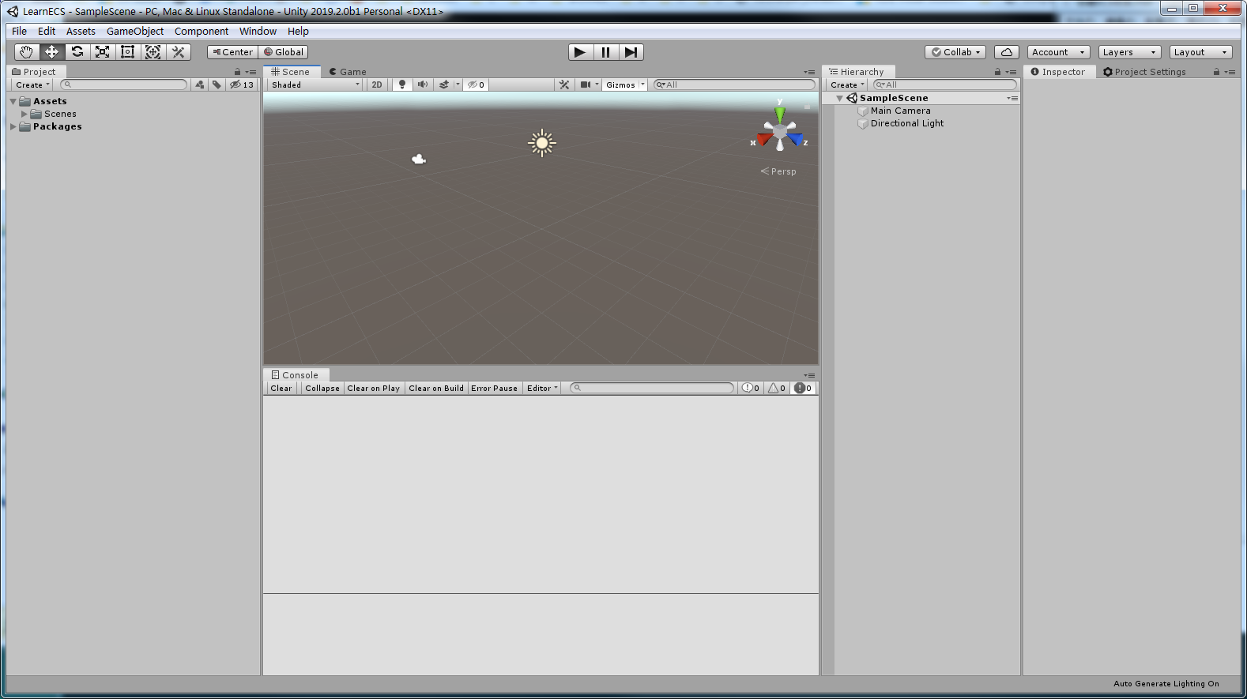Search assets by type icon
The image size is (1247, 699).
tap(200, 85)
